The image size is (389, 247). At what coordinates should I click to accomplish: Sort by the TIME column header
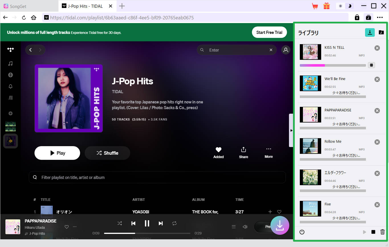pyautogui.click(x=240, y=199)
